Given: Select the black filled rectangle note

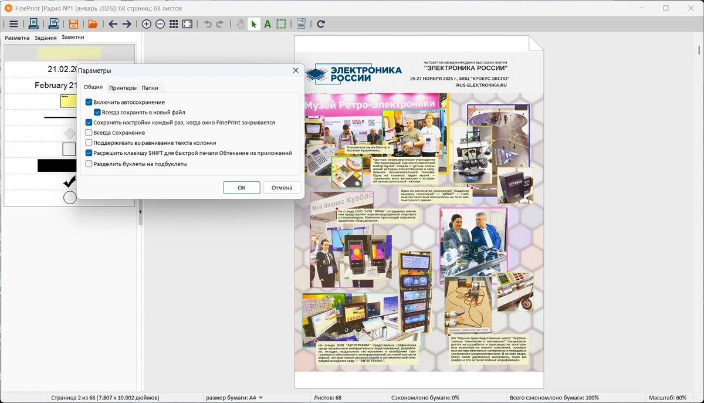Looking at the screenshot, I should coord(57,165).
